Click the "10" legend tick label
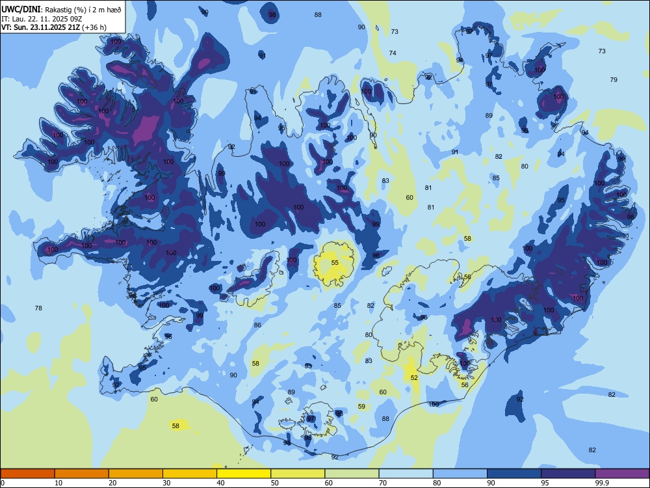 tap(58, 483)
